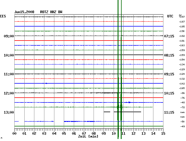Select DC offset value -187
This screenshot has width=186, height=141.
182,22
